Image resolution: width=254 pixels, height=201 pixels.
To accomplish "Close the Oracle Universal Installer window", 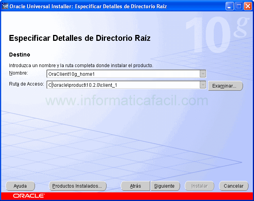I will (248, 6).
